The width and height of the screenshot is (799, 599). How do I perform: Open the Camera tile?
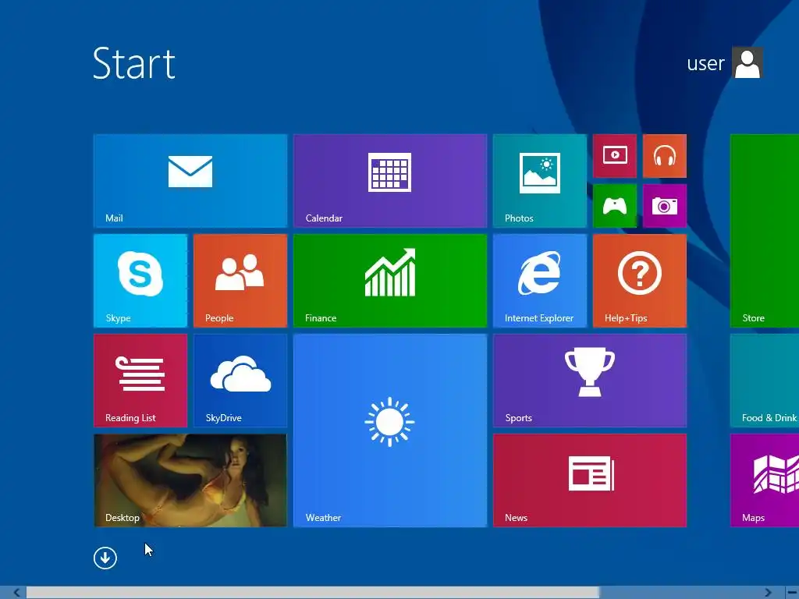pyautogui.click(x=665, y=206)
